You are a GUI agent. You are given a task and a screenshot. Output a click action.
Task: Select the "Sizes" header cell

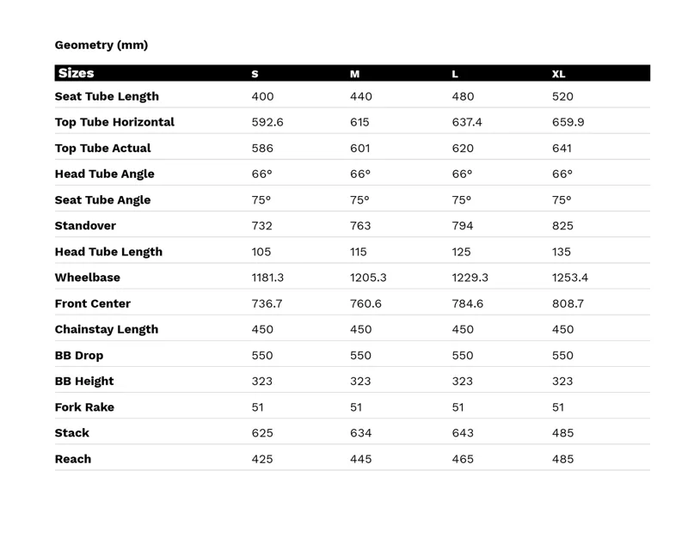point(76,73)
